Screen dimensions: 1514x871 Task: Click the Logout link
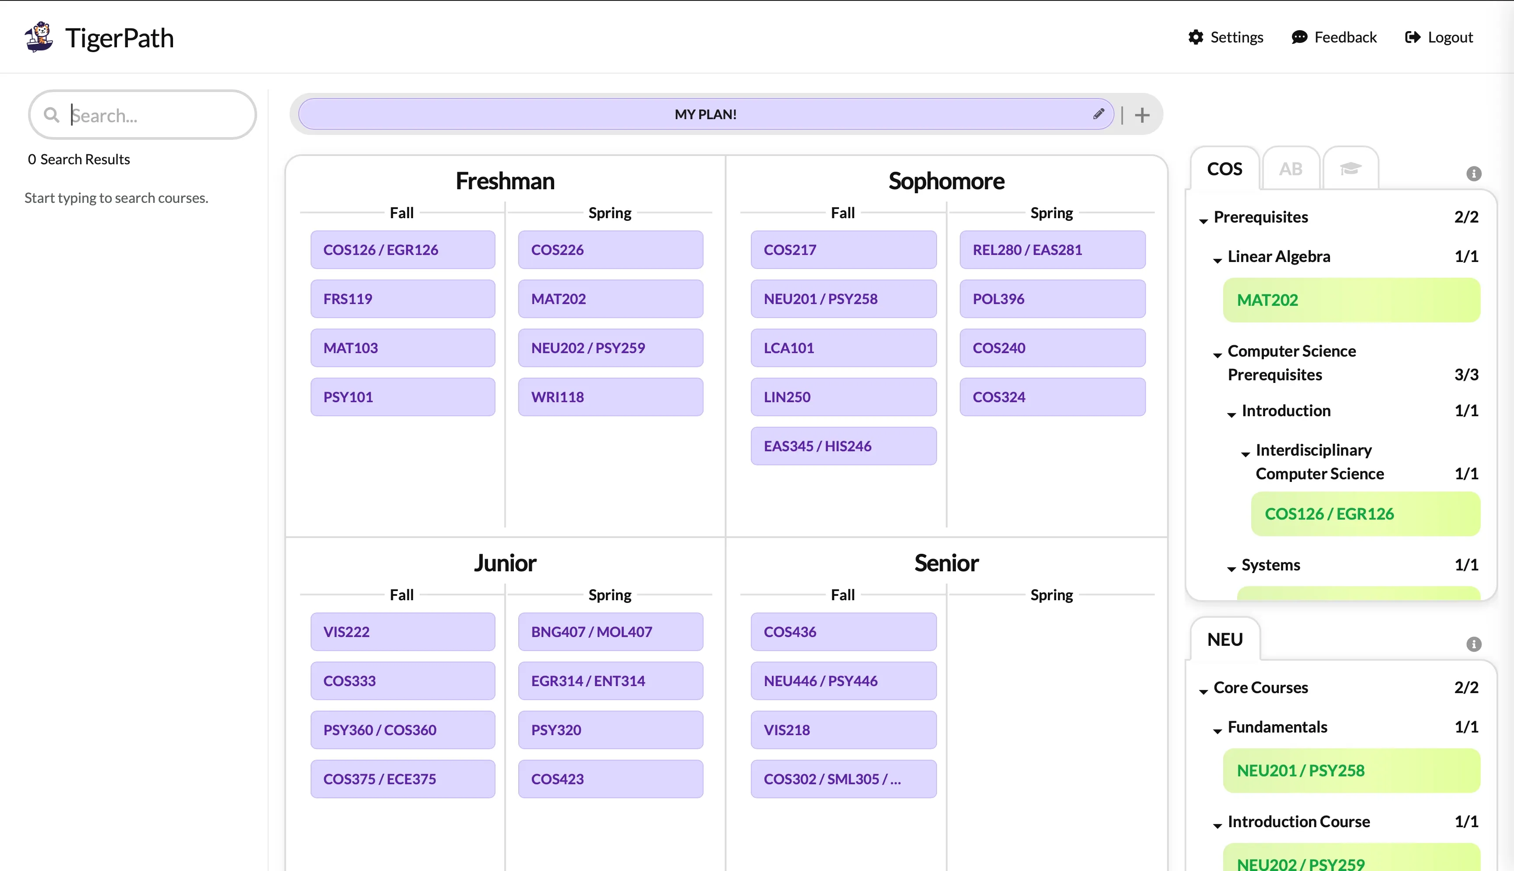pos(1450,37)
